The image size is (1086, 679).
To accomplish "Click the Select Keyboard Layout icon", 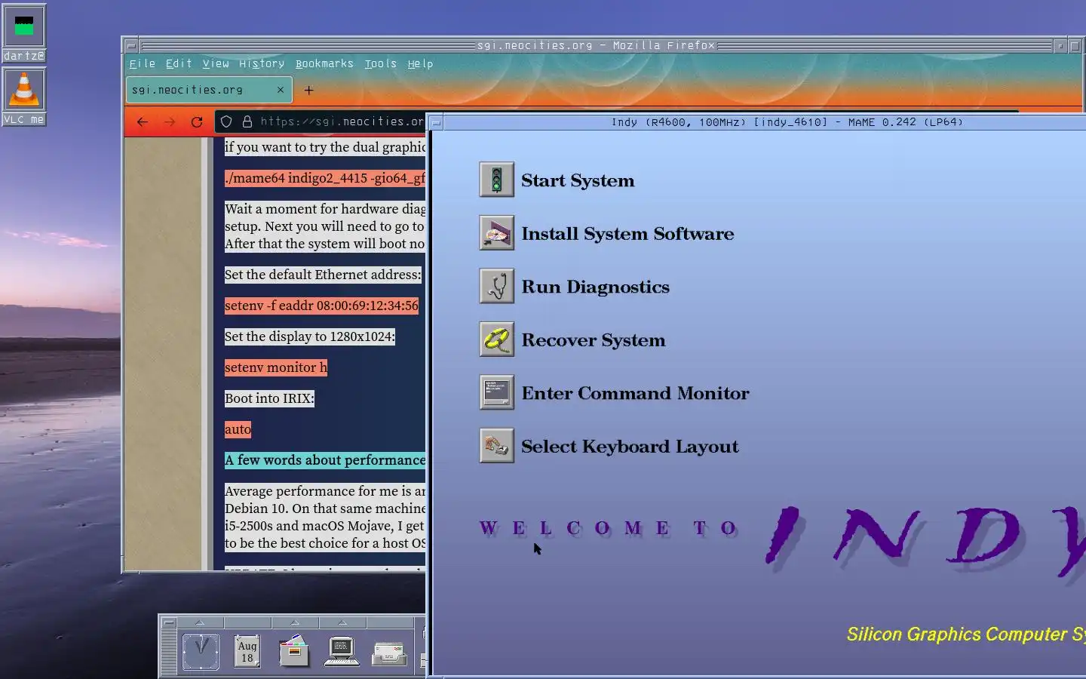I will [x=496, y=446].
